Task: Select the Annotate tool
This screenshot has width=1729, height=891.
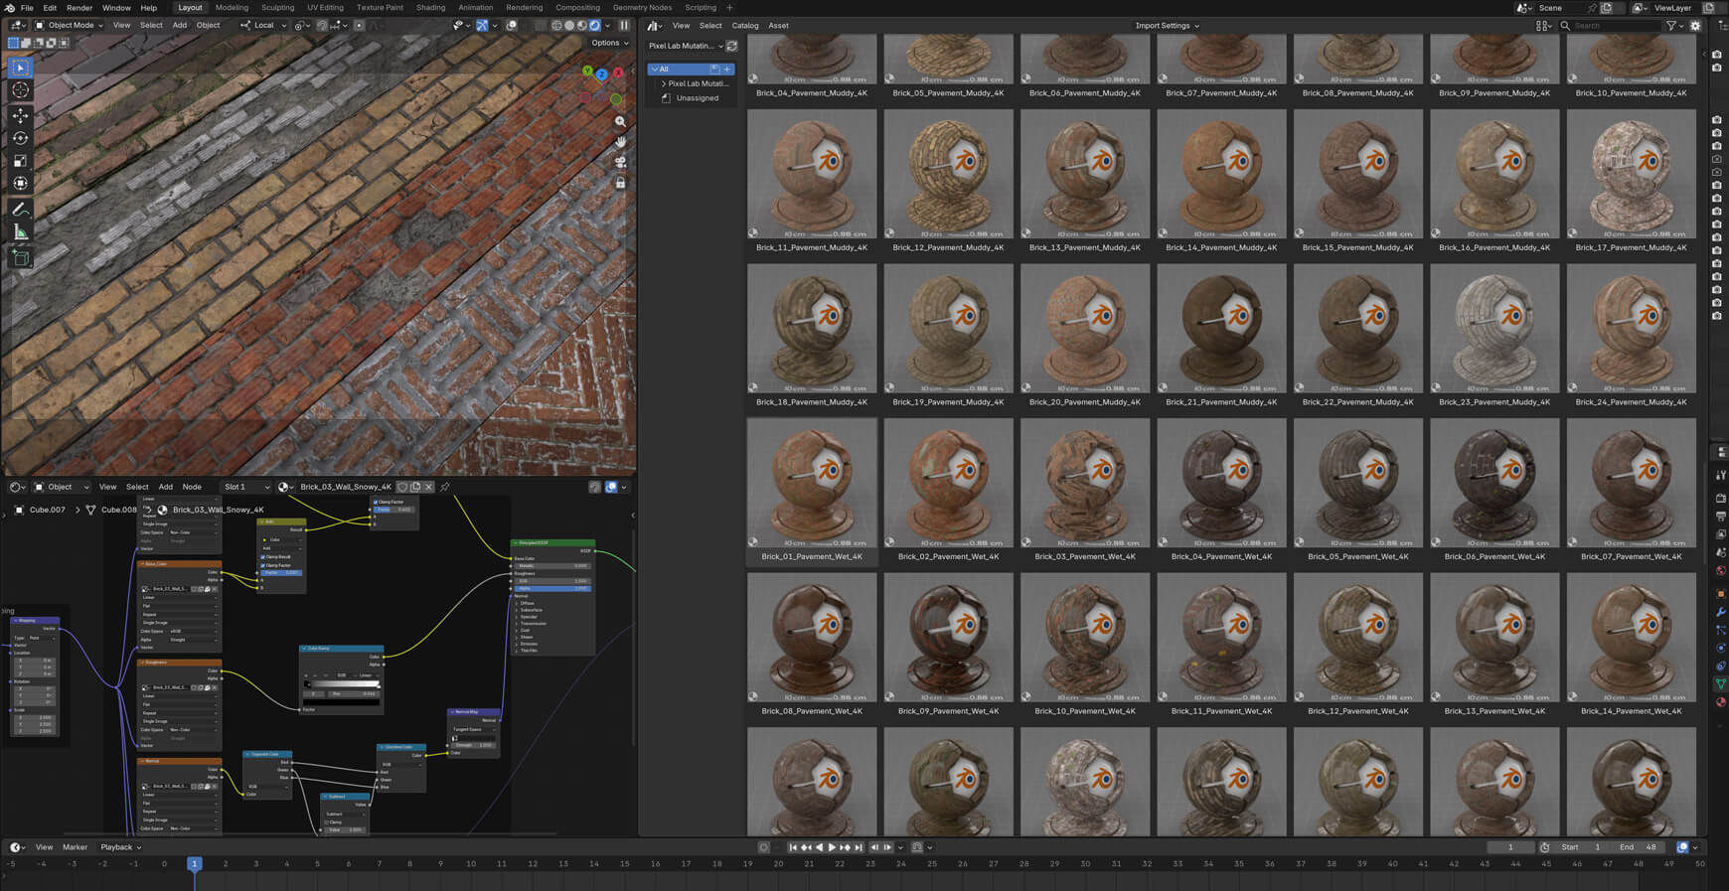Action: pos(20,210)
